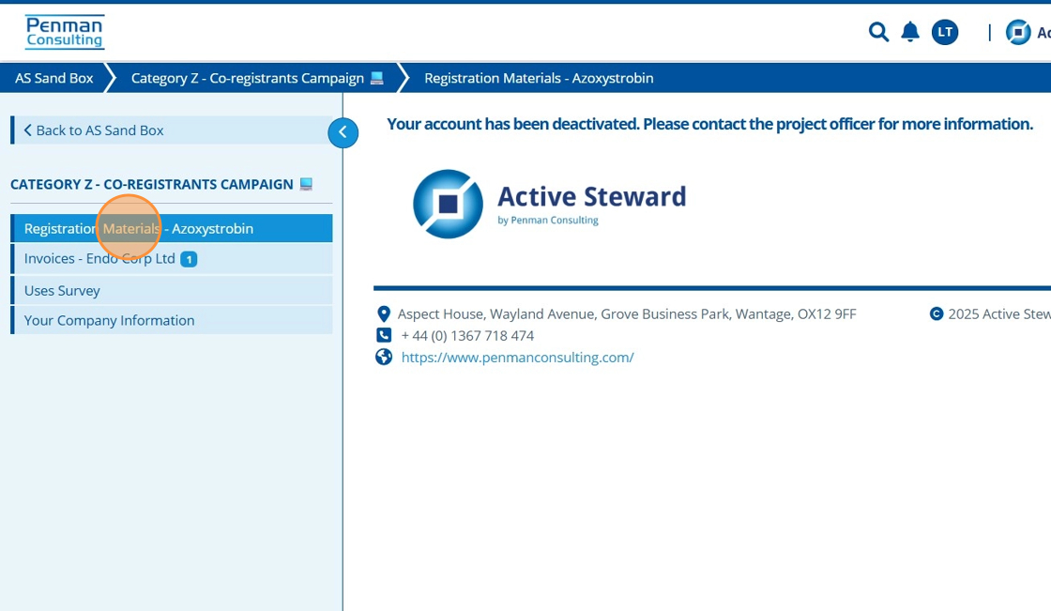
Task: Click the location pin icon by address
Action: 384,313
